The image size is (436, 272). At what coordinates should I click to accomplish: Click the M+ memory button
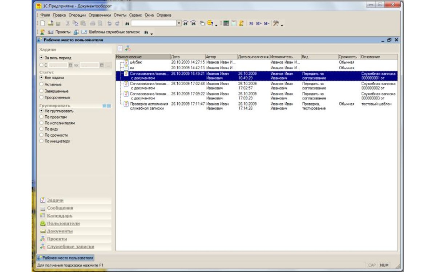[259, 23]
